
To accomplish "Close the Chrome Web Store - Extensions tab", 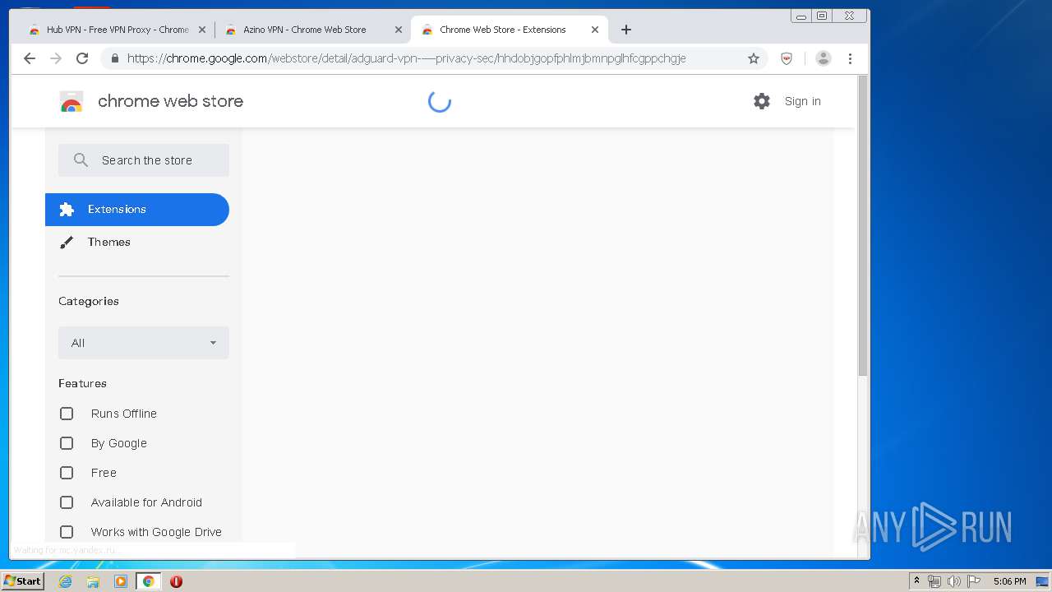I will point(595,30).
